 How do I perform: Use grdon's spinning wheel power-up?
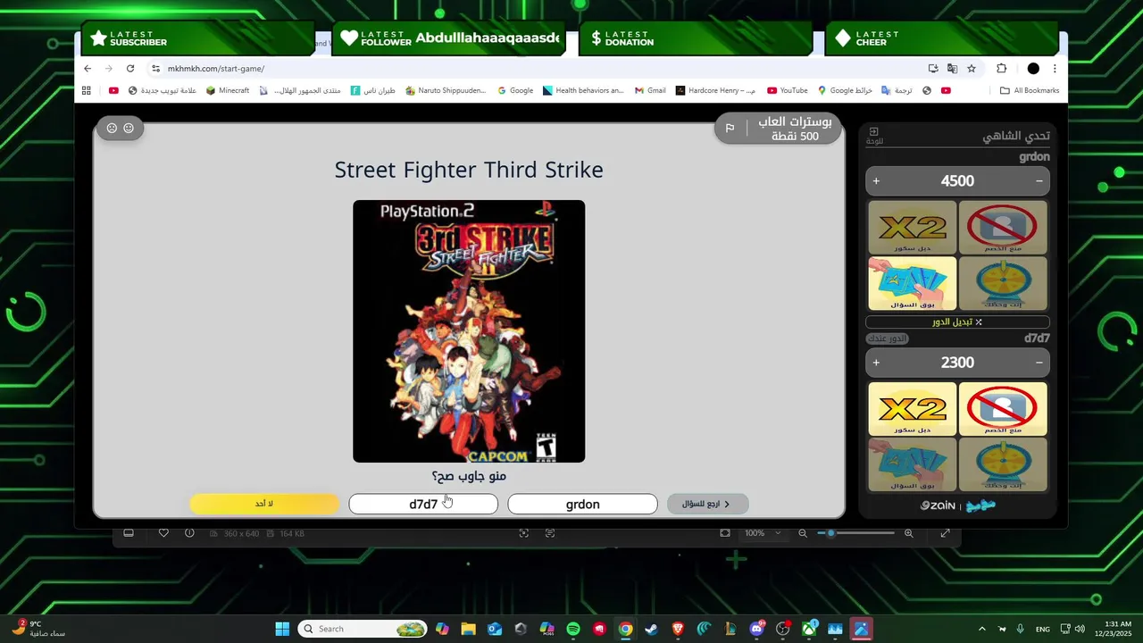tap(1003, 283)
